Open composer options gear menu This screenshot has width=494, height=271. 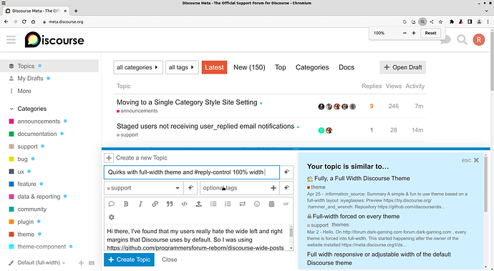[x=112, y=217]
